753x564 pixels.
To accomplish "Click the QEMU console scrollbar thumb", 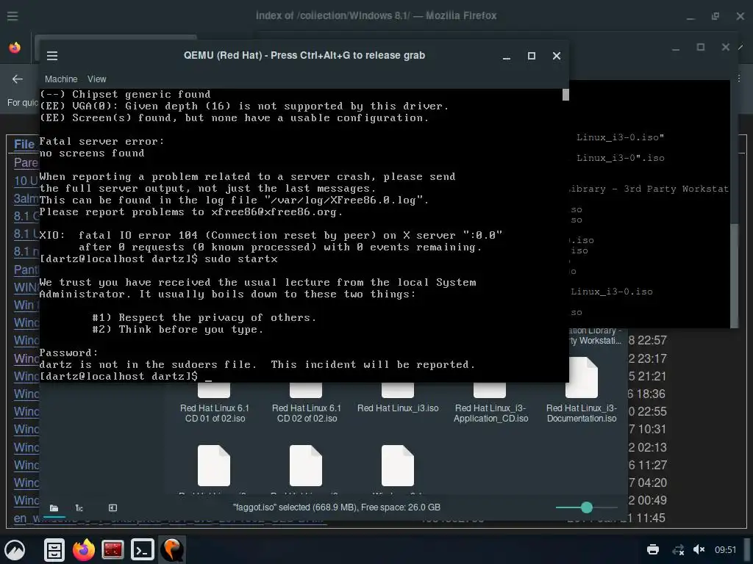I will pyautogui.click(x=565, y=95).
